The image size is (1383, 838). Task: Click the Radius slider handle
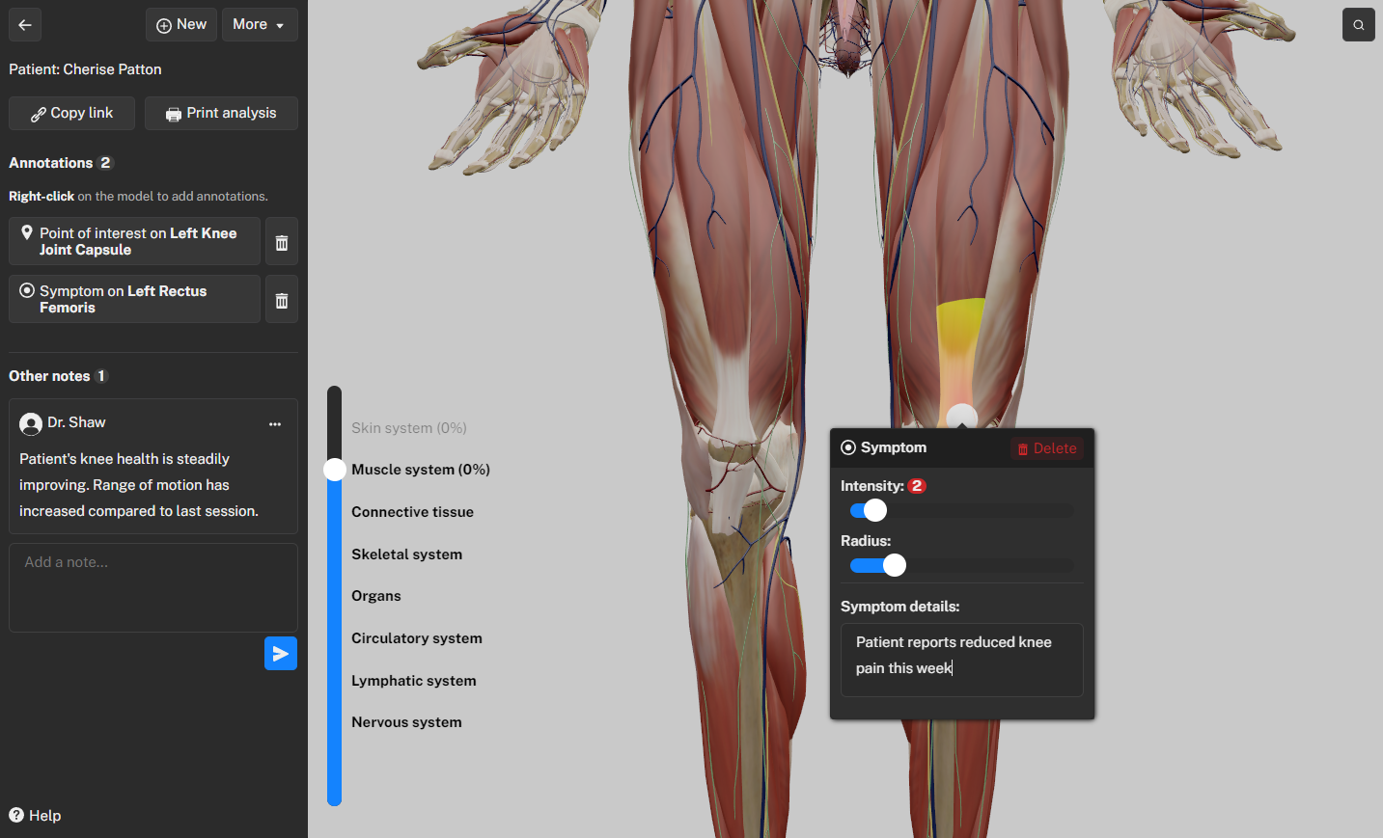pyautogui.click(x=895, y=565)
